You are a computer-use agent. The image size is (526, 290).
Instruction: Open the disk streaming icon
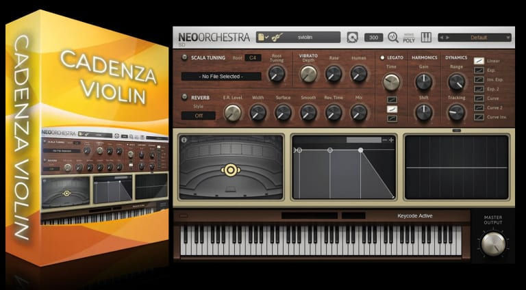[352, 38]
